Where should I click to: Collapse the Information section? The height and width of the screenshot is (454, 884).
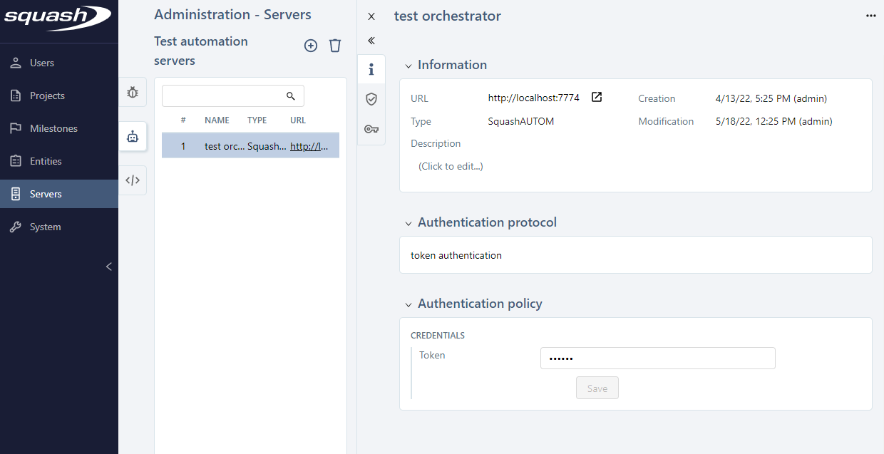[x=408, y=66]
